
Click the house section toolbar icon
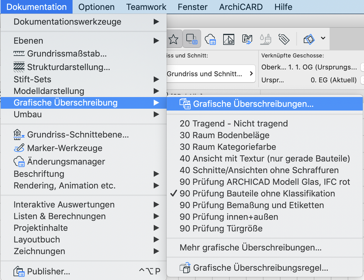229,39
